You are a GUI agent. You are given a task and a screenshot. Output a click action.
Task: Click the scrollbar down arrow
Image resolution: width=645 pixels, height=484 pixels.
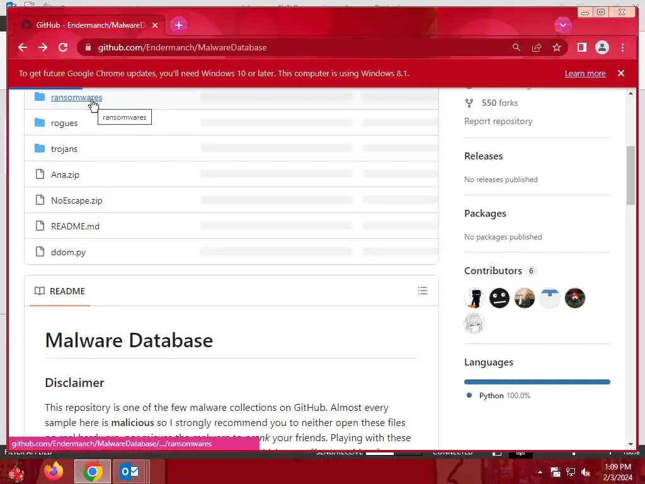(x=631, y=444)
